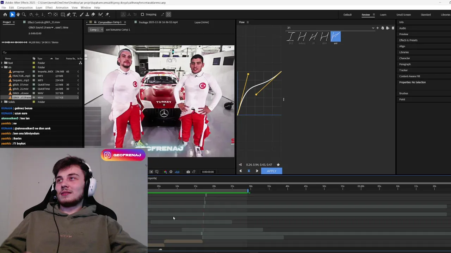
Task: Select the 'ani' Flow preset thumbnail
Action: click(336, 37)
